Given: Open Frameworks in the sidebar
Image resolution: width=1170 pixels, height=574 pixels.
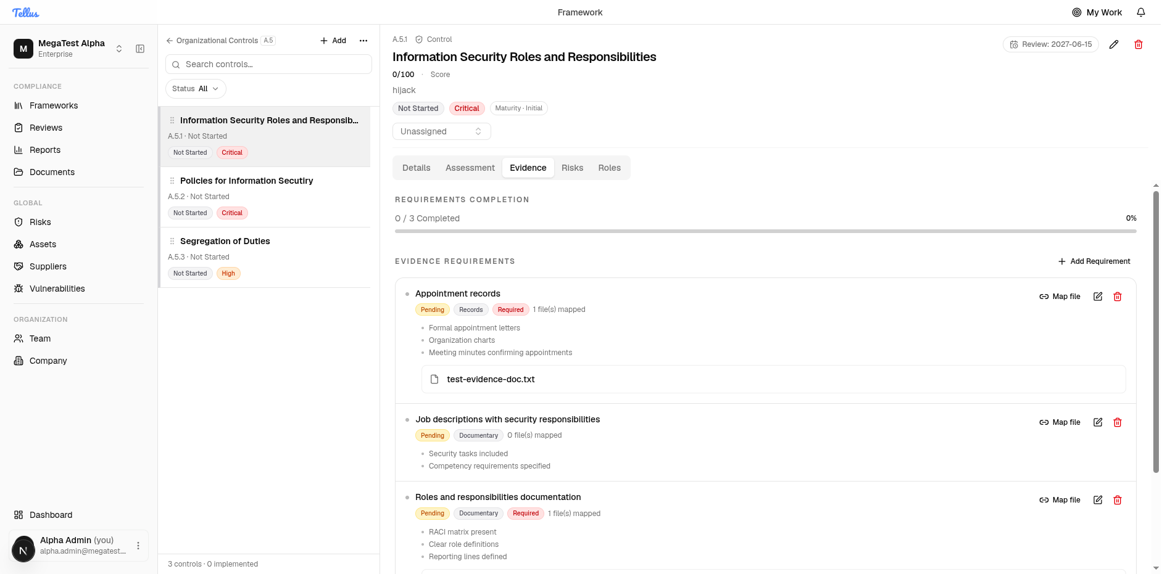Looking at the screenshot, I should [54, 105].
